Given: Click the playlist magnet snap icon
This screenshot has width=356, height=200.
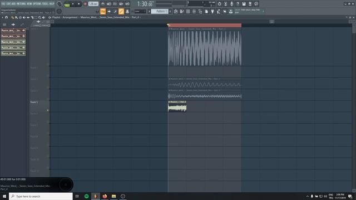Looking at the screenshot, I should point(7,17).
